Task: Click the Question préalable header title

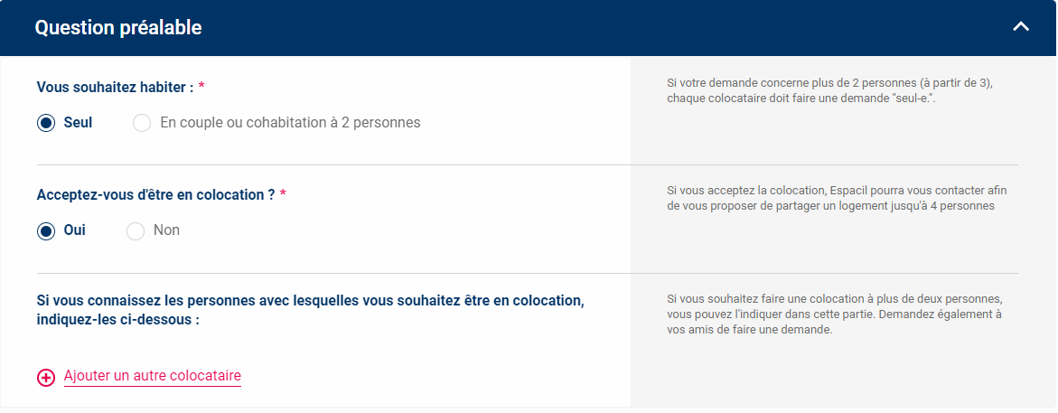Action: (118, 28)
